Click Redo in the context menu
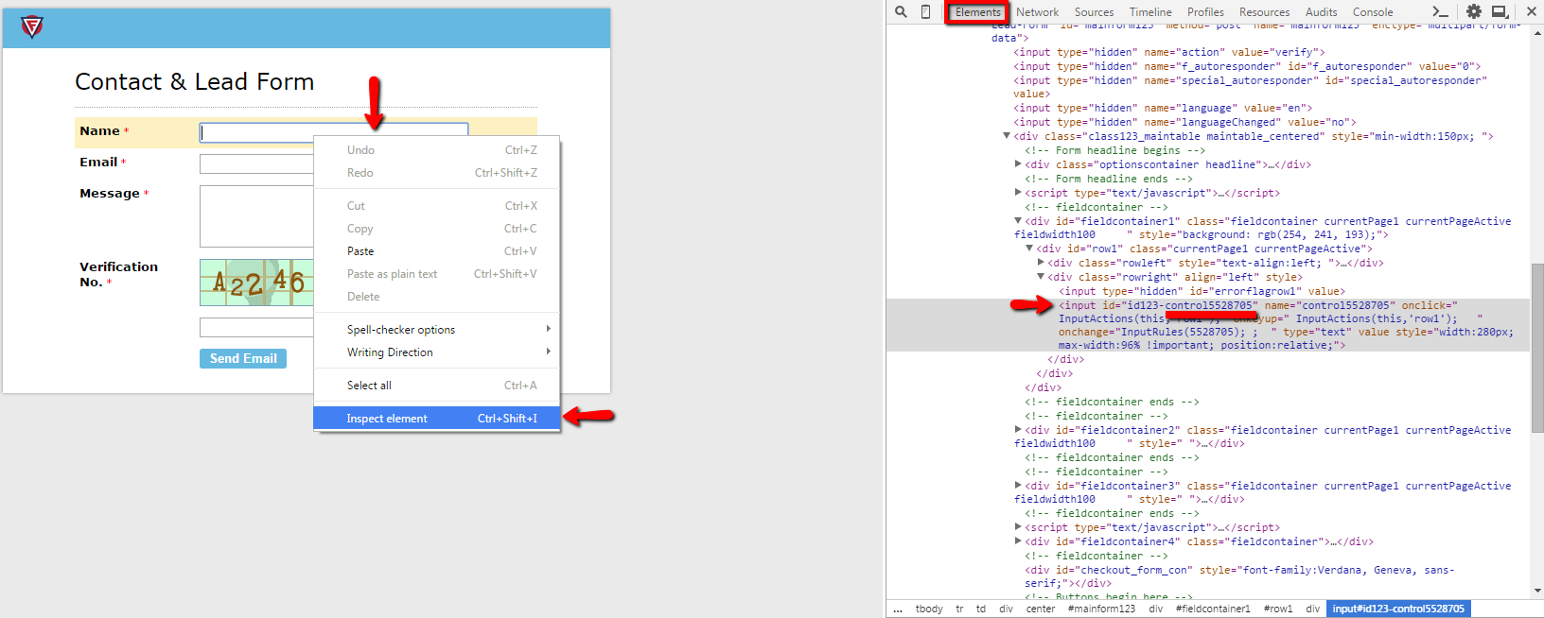The height and width of the screenshot is (618, 1544). [437, 173]
